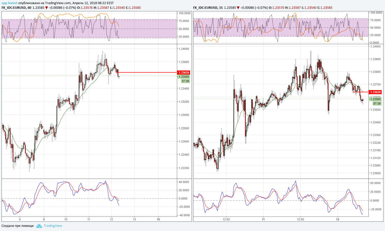
Task: Click first 12:00 marker on right time axis
Action: [x=226, y=219]
